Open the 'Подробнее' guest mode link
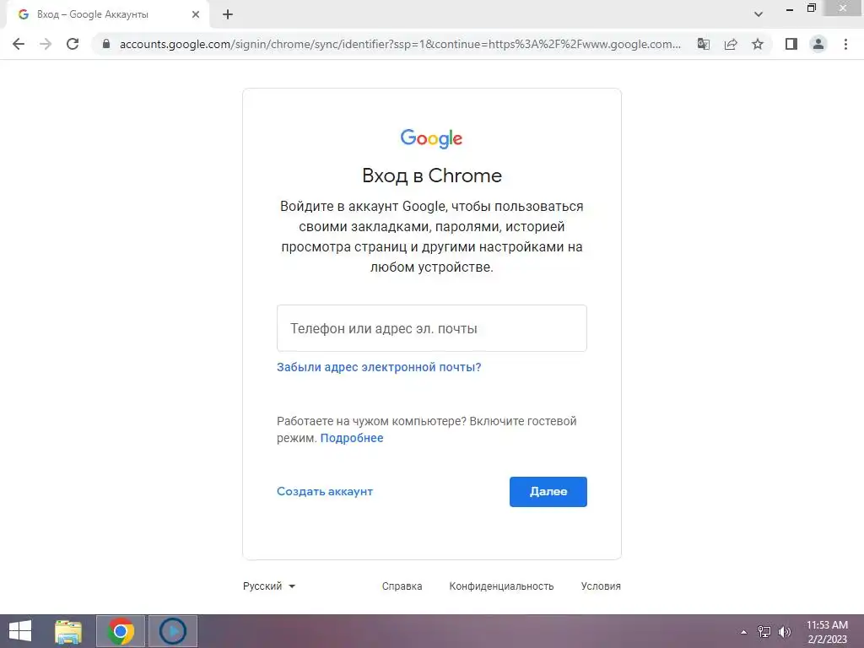The image size is (864, 648). 352,438
